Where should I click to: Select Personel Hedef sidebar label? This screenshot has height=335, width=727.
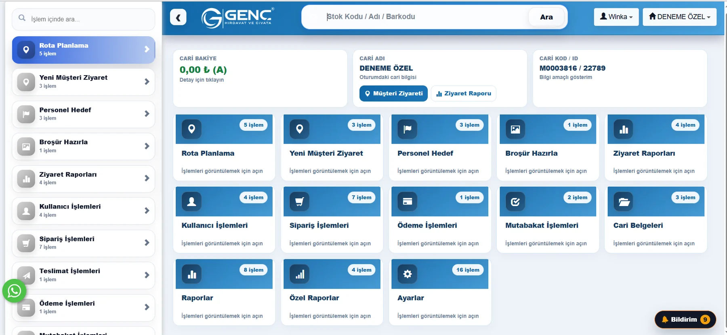pos(65,110)
